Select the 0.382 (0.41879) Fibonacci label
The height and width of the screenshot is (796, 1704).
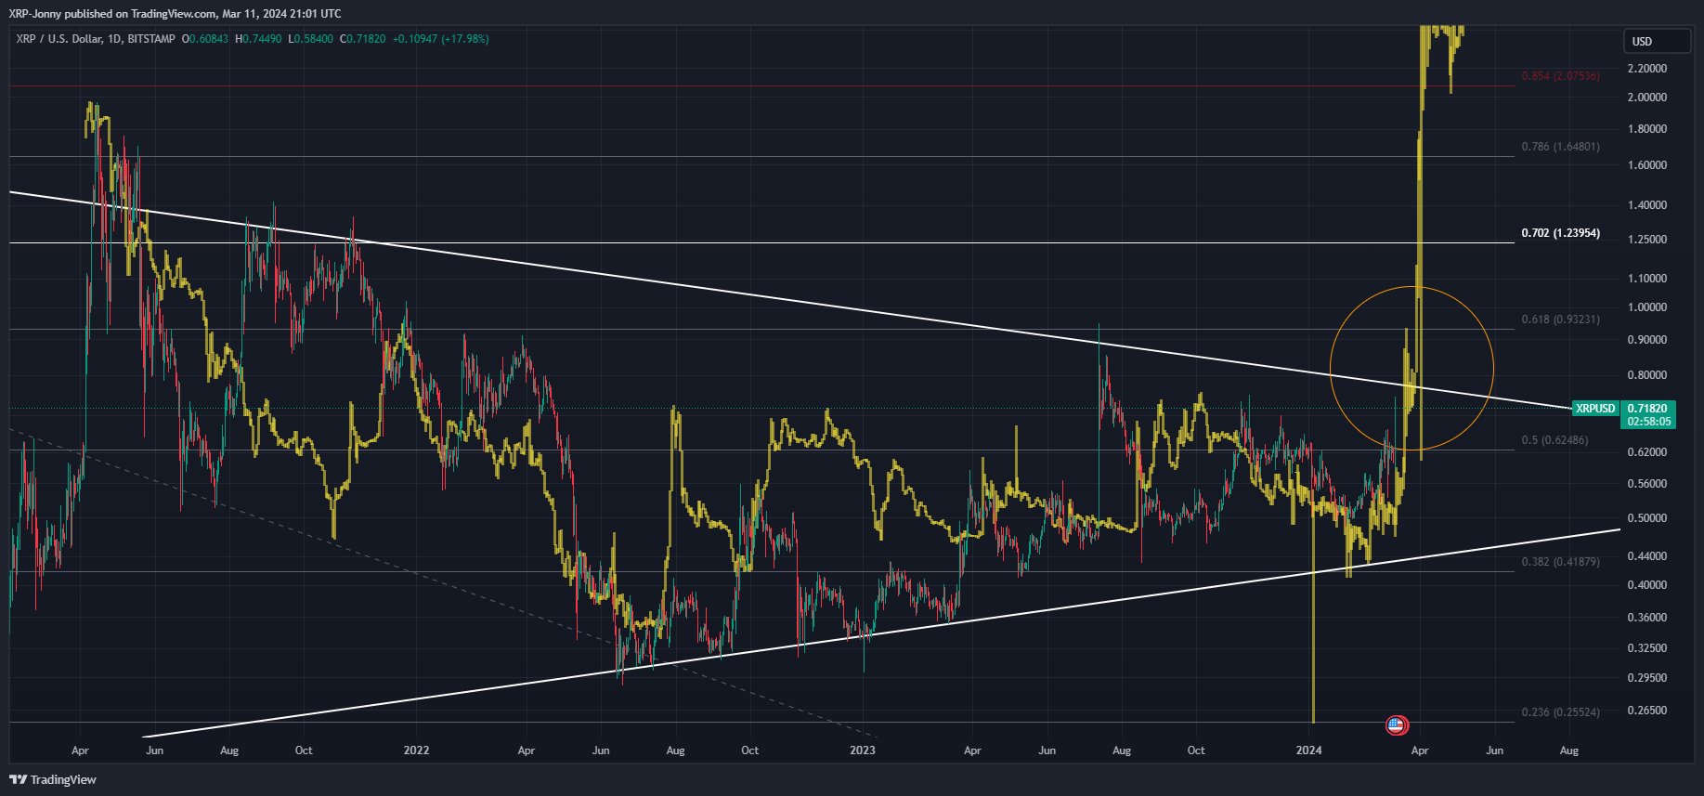point(1560,562)
